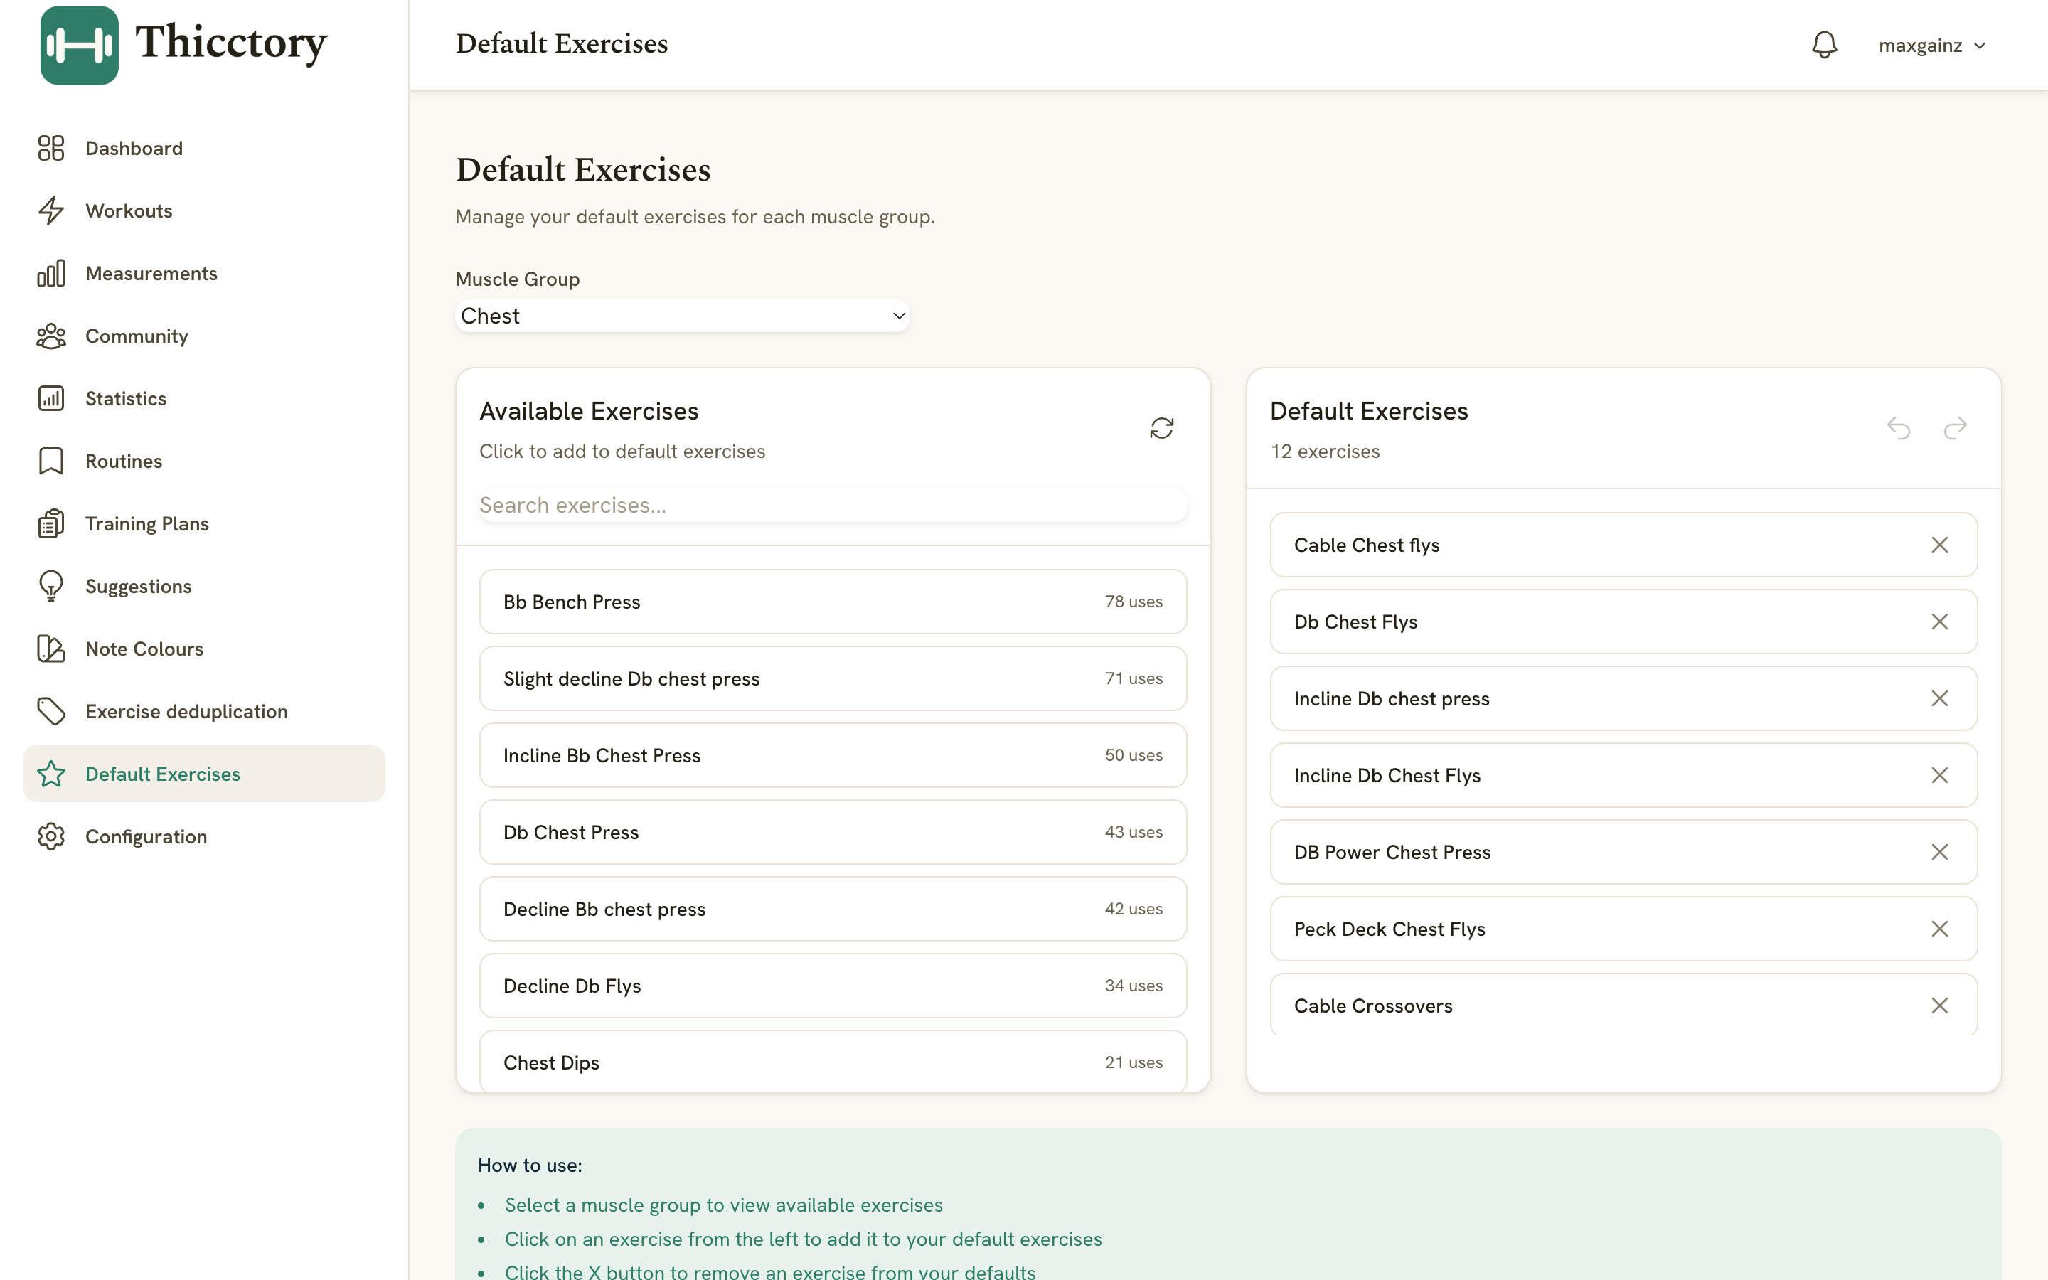
Task: Click the Workouts lightning bolt icon
Action: [50, 210]
